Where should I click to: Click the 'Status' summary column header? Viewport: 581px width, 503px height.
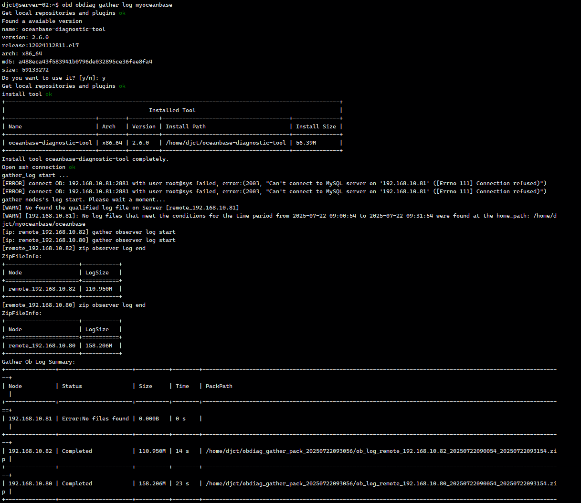[72, 386]
